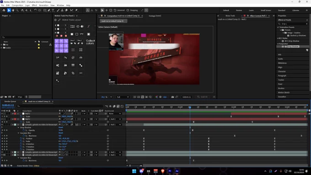Viewport: 311px width, 175px height.
Task: Create new composition from Project panel footer
Action: pos(10,97)
